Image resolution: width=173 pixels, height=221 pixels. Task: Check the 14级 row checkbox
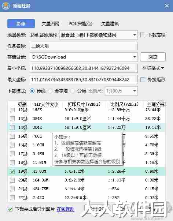(12, 127)
